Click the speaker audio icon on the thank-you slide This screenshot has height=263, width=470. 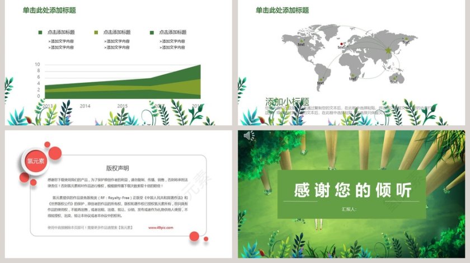pos(248,135)
